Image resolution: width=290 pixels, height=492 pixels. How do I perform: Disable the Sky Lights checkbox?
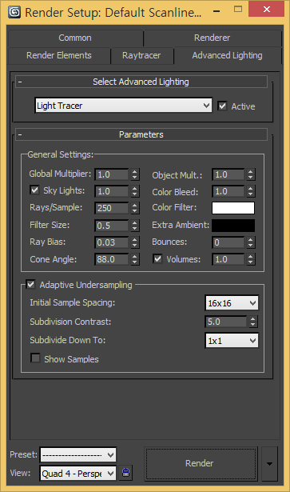[34, 190]
